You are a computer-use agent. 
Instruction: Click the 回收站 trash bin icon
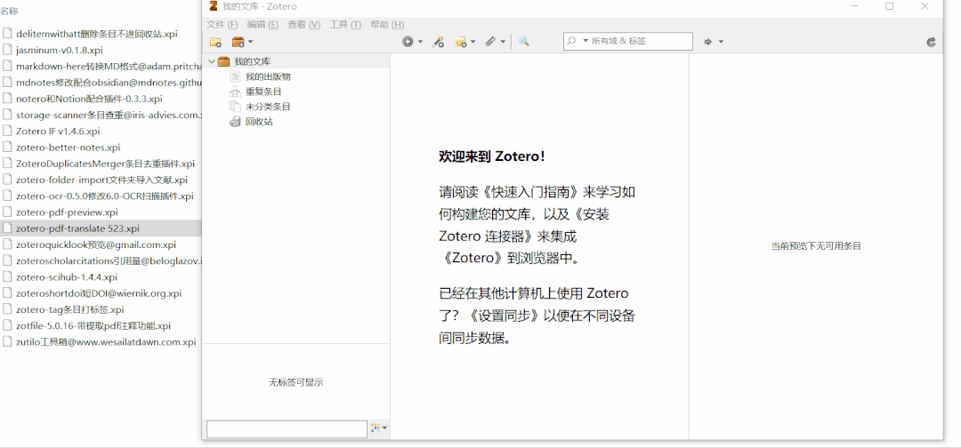tap(235, 122)
